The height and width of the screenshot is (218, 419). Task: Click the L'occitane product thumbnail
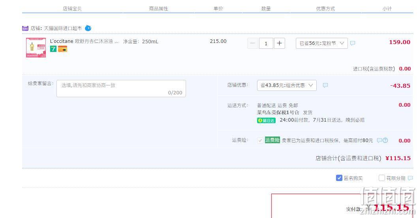(36, 48)
